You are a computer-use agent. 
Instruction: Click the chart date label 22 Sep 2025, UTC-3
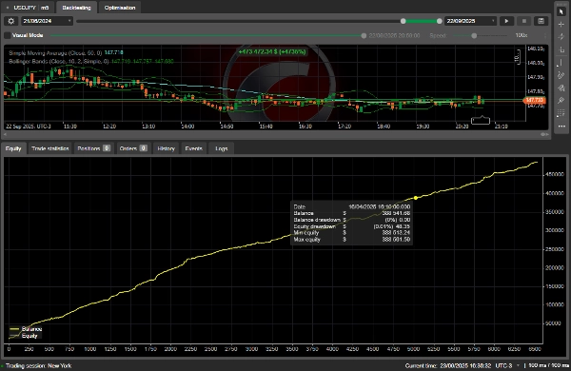tap(29, 127)
